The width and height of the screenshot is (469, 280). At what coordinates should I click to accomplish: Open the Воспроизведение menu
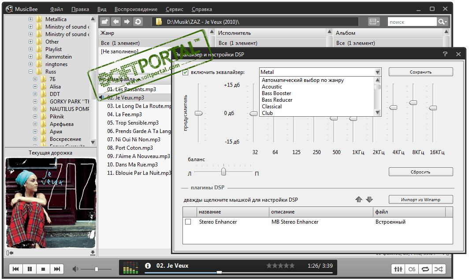click(x=136, y=9)
